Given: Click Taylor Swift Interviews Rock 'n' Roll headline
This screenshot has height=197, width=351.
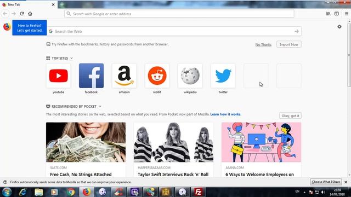Looking at the screenshot, I should (173, 175).
